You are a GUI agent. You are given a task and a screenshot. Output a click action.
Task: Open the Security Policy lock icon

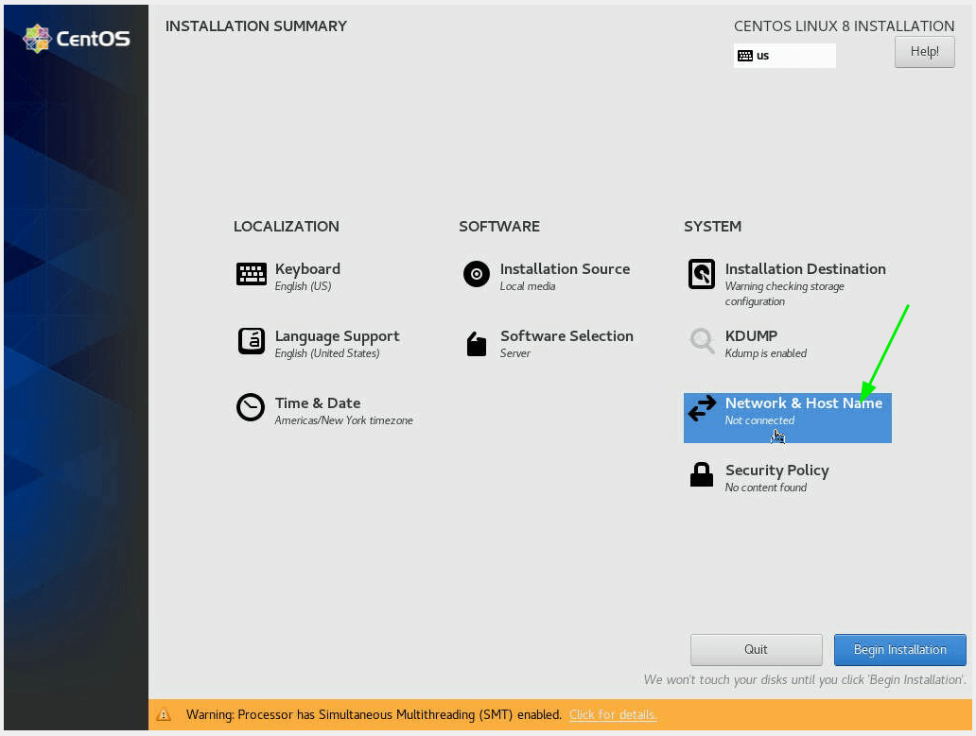pos(702,474)
